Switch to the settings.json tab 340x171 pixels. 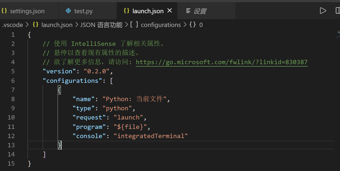[27, 11]
